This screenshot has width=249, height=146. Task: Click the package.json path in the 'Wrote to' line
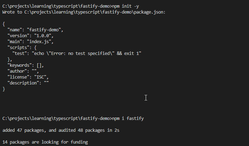pos(94,12)
